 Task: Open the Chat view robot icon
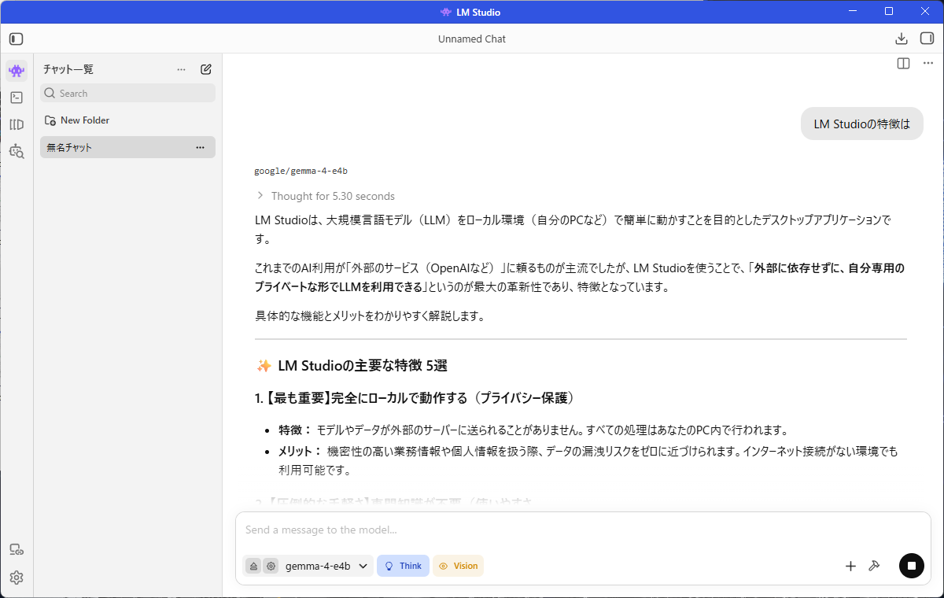click(17, 71)
